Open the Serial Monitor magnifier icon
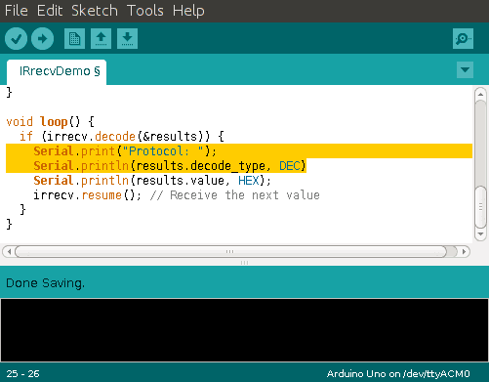This screenshot has width=489, height=382. click(463, 39)
